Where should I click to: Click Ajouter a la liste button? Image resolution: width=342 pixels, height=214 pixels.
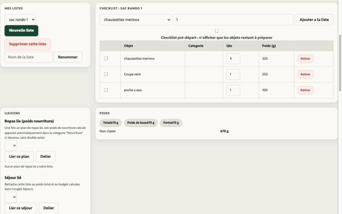point(314,20)
